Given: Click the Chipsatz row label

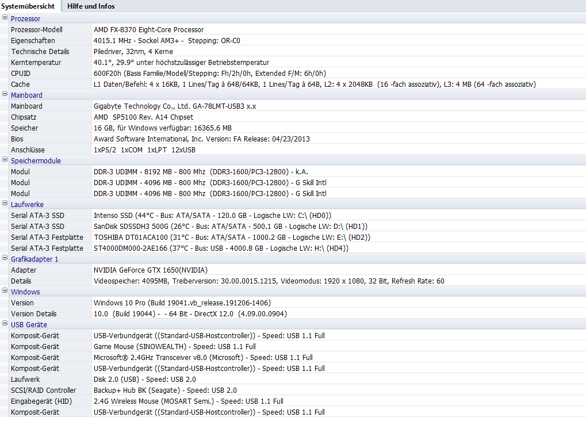Looking at the screenshot, I should (x=24, y=117).
